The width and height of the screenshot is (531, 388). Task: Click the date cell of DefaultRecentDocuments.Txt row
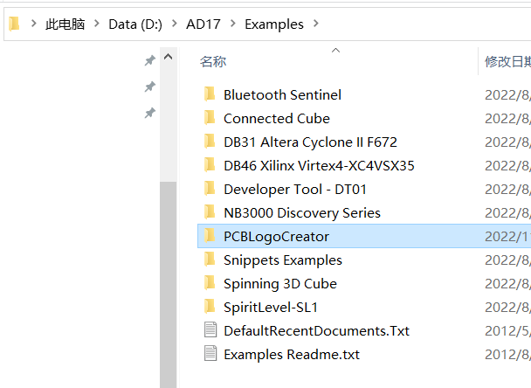(x=507, y=330)
